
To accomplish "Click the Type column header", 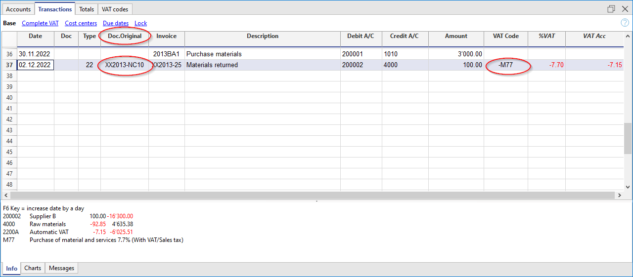I will click(90, 39).
